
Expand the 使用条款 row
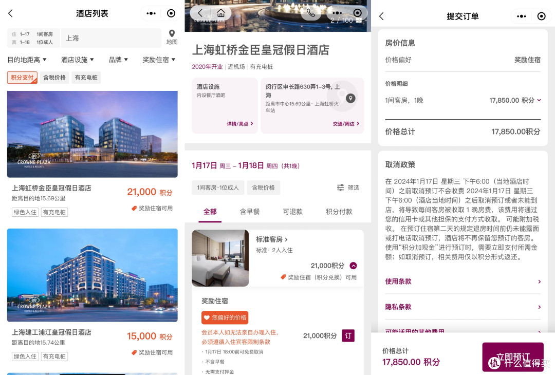coord(463,282)
